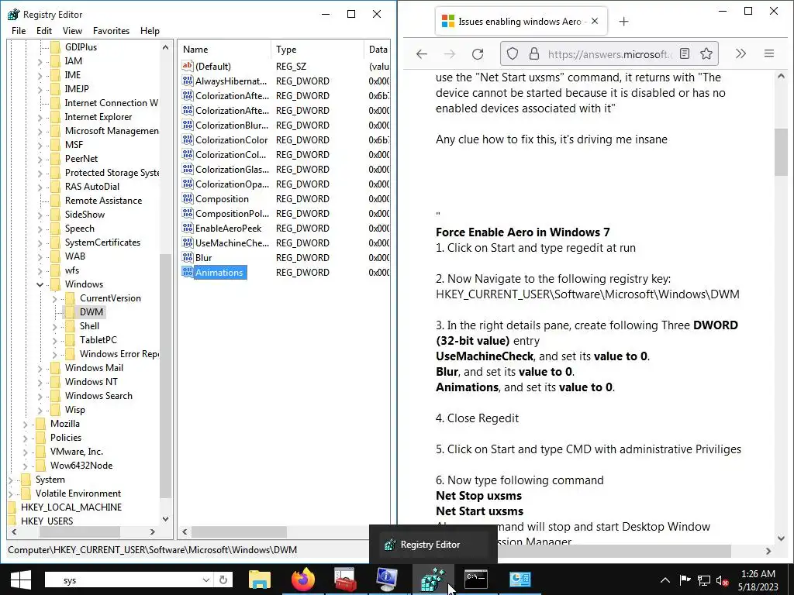
Task: Select the Remote Assistance key
Action: click(103, 201)
